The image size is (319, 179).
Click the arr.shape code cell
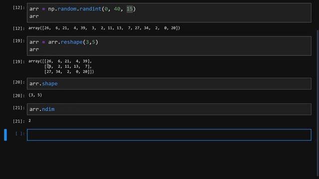coord(169,84)
